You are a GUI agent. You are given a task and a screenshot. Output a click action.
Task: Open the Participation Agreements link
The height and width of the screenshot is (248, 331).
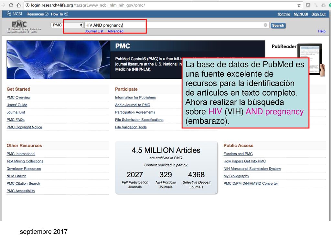coord(135,112)
